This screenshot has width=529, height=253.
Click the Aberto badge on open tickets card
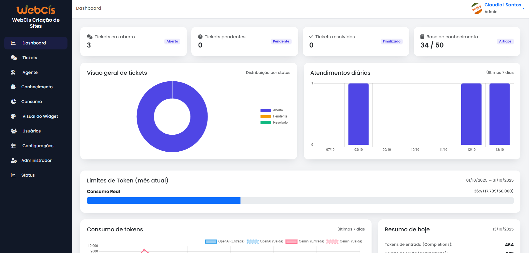click(x=172, y=41)
